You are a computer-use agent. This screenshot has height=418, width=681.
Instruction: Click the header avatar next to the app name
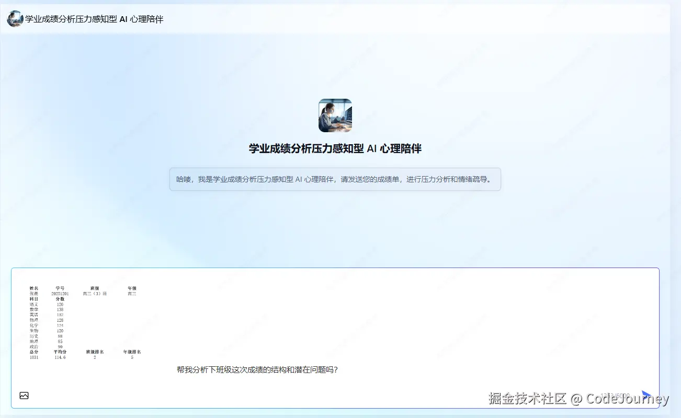14,18
